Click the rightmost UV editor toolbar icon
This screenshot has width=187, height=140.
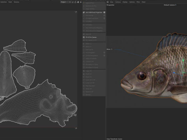pos(81,2)
